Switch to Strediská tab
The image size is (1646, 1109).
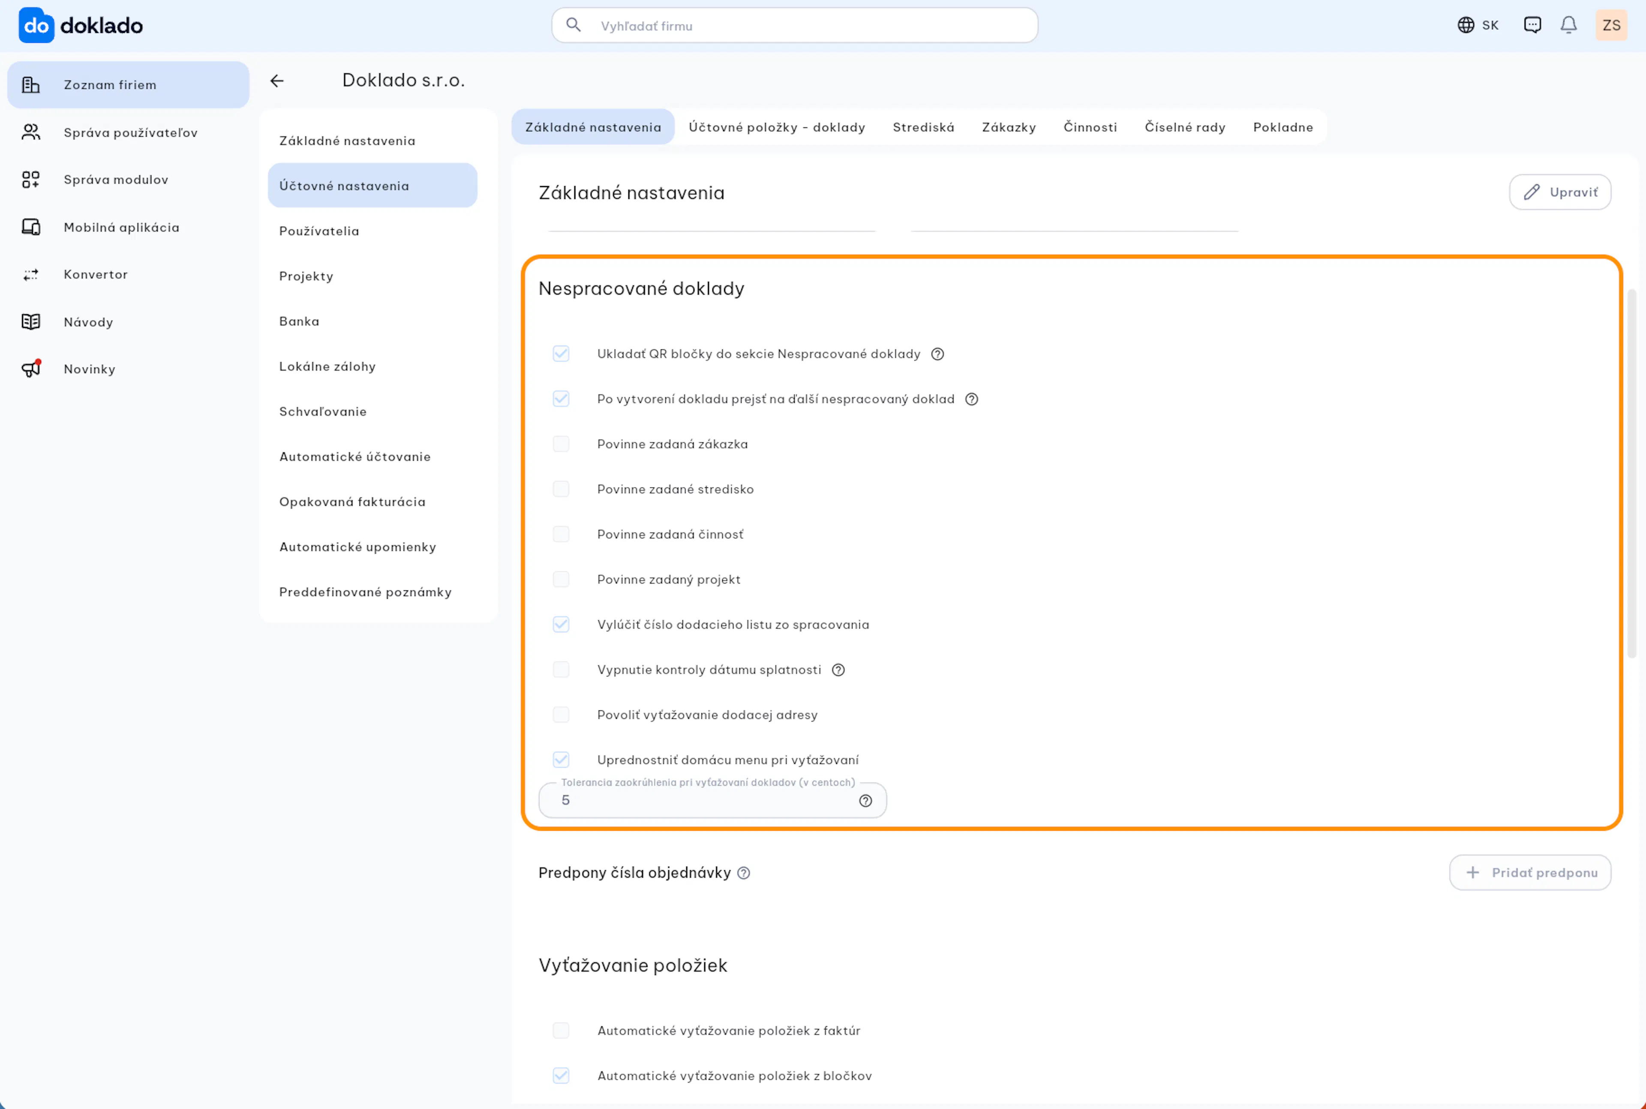click(x=923, y=127)
